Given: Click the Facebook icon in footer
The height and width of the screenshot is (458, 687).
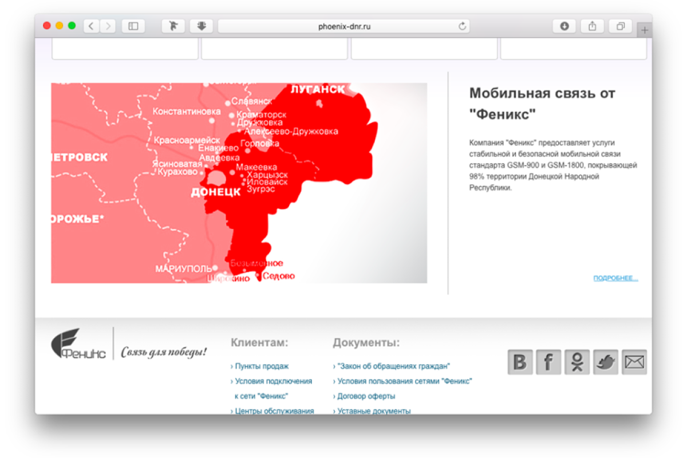Looking at the screenshot, I should coord(548,362).
